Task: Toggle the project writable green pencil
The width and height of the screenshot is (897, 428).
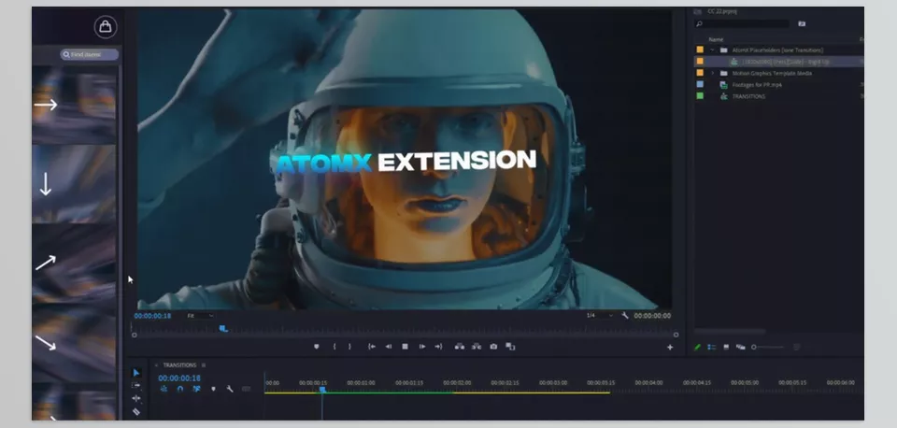Action: tap(698, 347)
